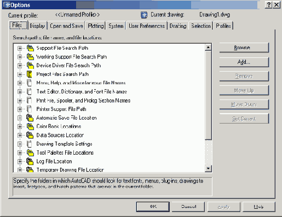Click the tree list scroll up arrow

click(208, 48)
